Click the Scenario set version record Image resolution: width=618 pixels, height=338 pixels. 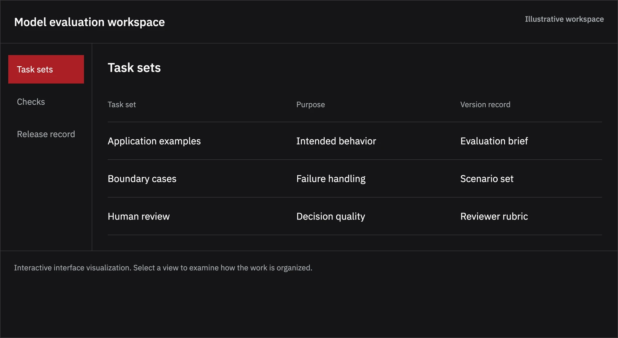coord(487,179)
